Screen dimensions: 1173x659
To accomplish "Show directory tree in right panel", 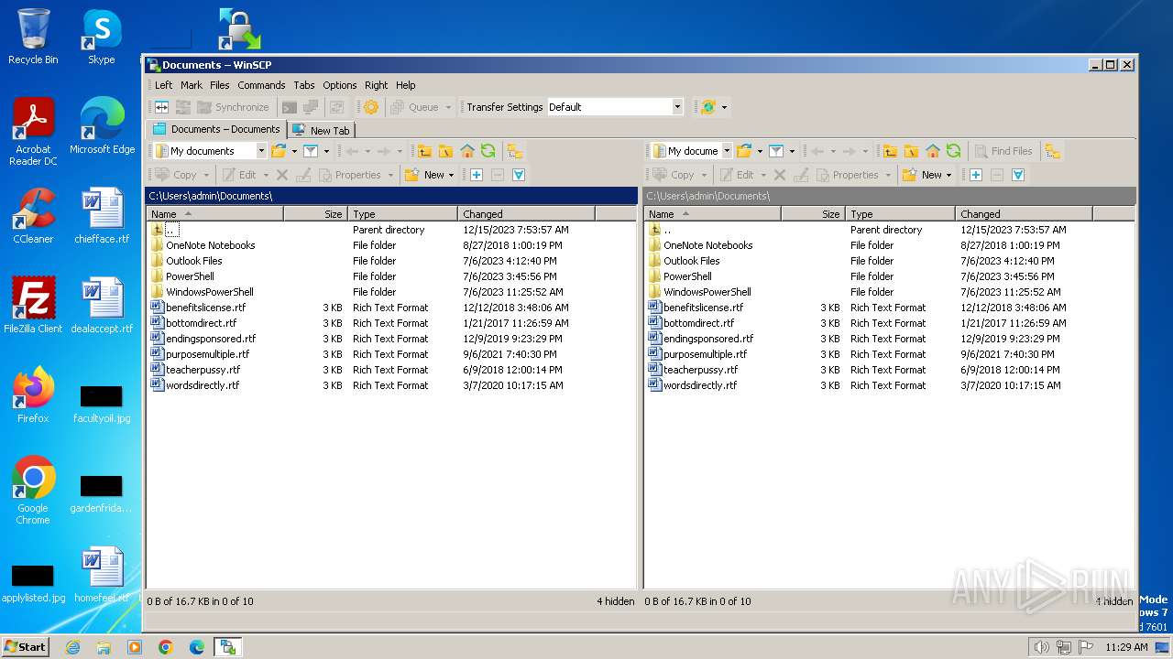I will click(x=1052, y=151).
